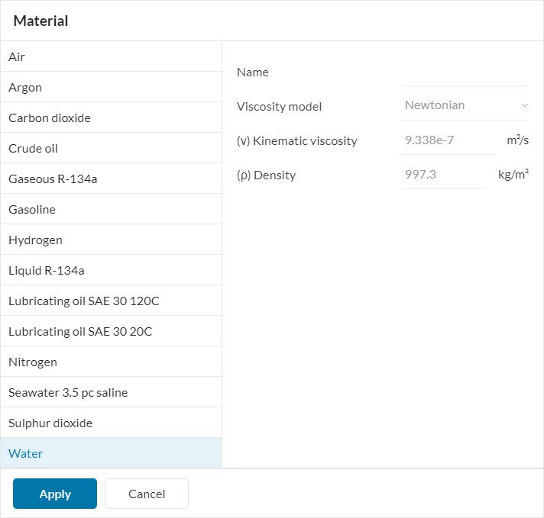Image resolution: width=544 pixels, height=518 pixels.
Task: Choose Gasoline from the materials
Action: [x=111, y=210]
